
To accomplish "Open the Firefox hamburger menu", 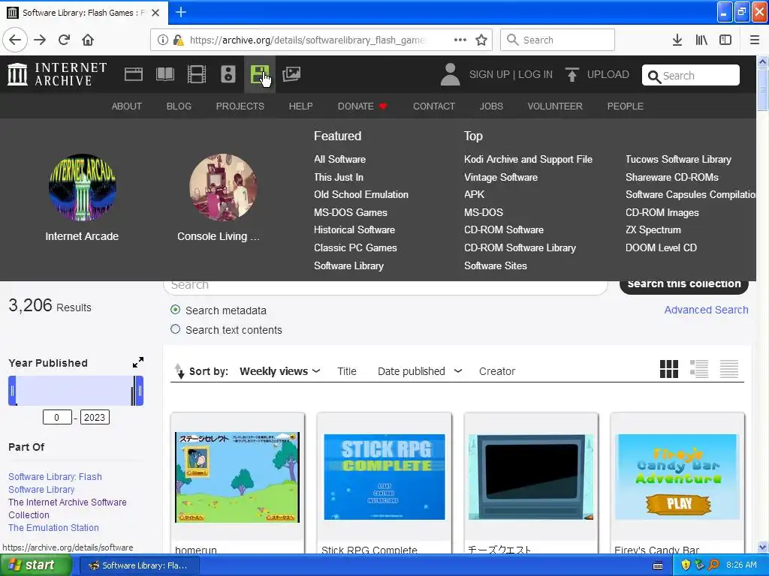I will coord(755,40).
